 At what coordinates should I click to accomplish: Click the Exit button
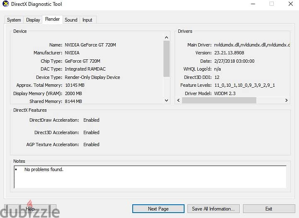pyautogui.click(x=269, y=208)
